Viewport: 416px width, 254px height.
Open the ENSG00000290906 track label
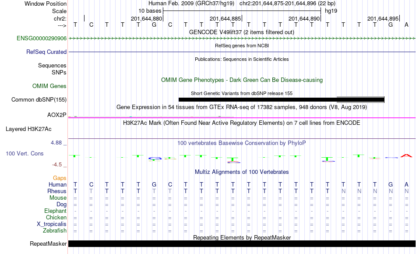point(42,39)
